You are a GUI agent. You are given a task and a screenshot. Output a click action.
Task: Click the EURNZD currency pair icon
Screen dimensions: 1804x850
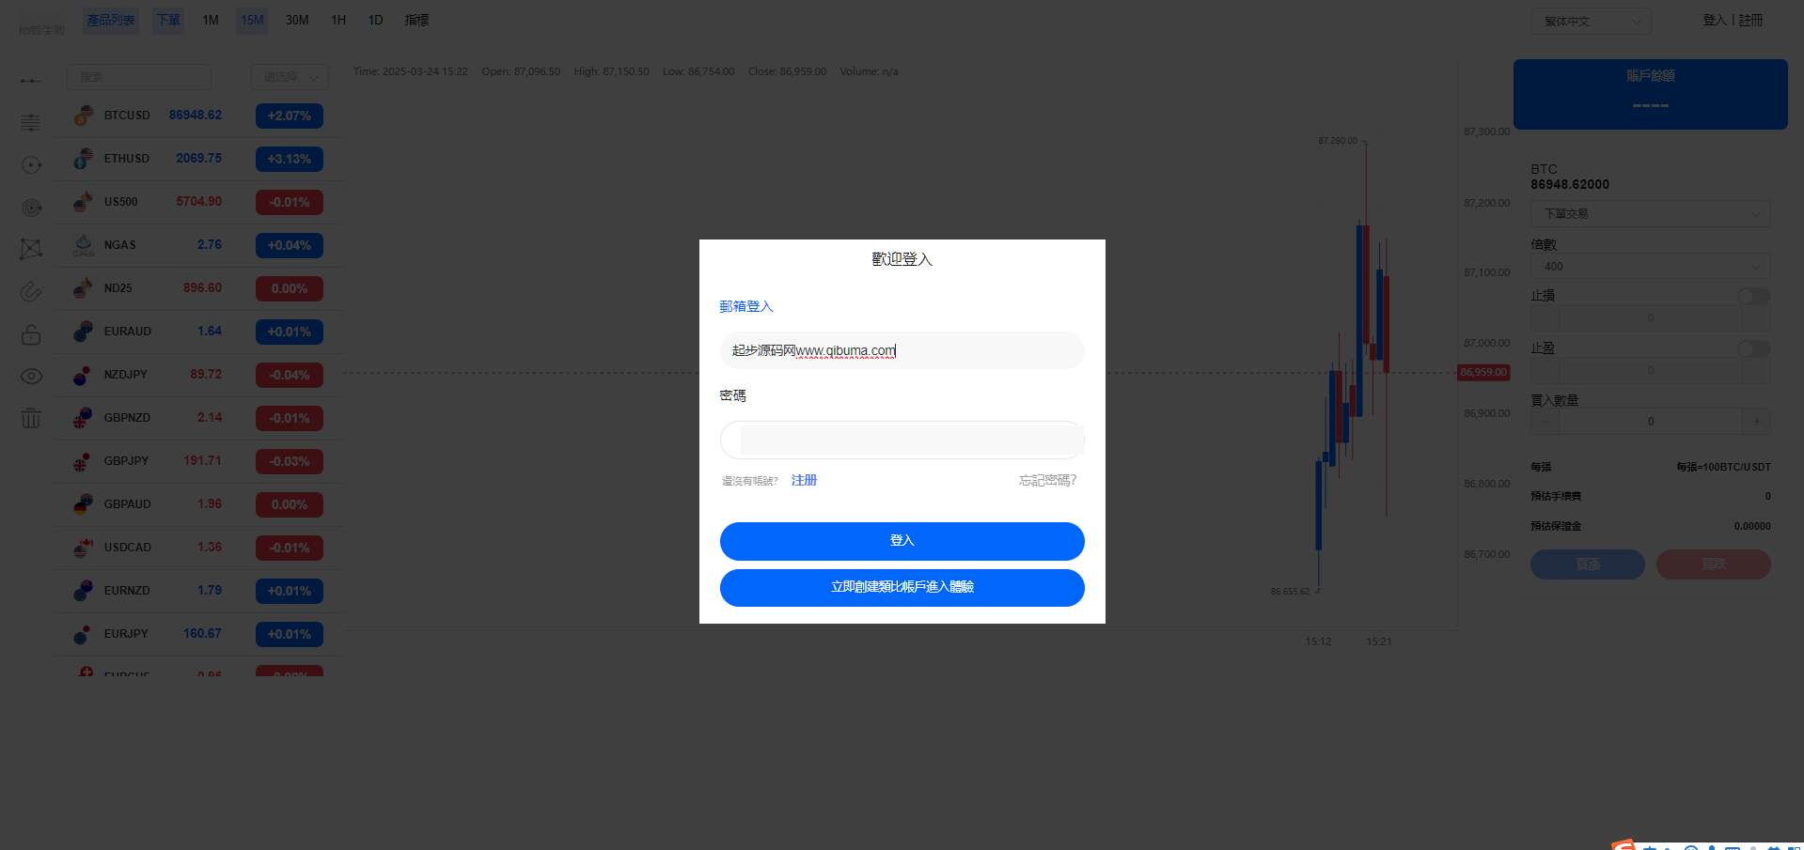tap(84, 591)
